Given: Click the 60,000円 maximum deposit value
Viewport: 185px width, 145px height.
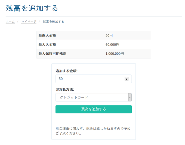Looking at the screenshot, I should tap(112, 45).
